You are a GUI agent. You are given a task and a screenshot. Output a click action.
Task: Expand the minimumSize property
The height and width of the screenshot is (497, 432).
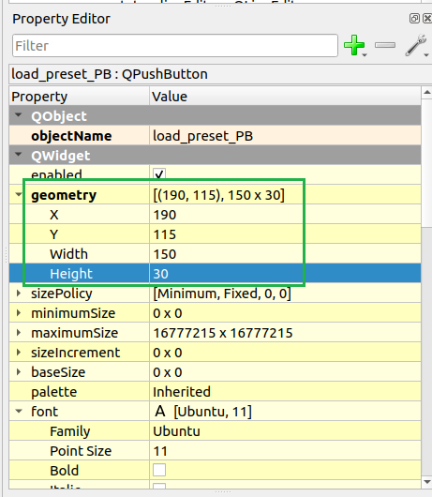[x=19, y=313]
